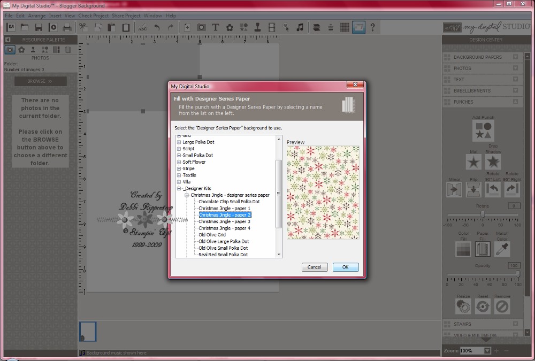Screen dimensions: 535x361
Task: Add background music with the note icon
Action: (x=300, y=28)
